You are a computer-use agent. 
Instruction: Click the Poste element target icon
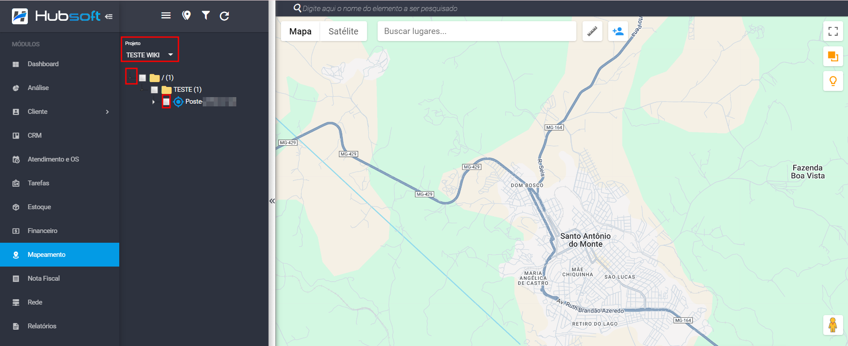click(178, 102)
